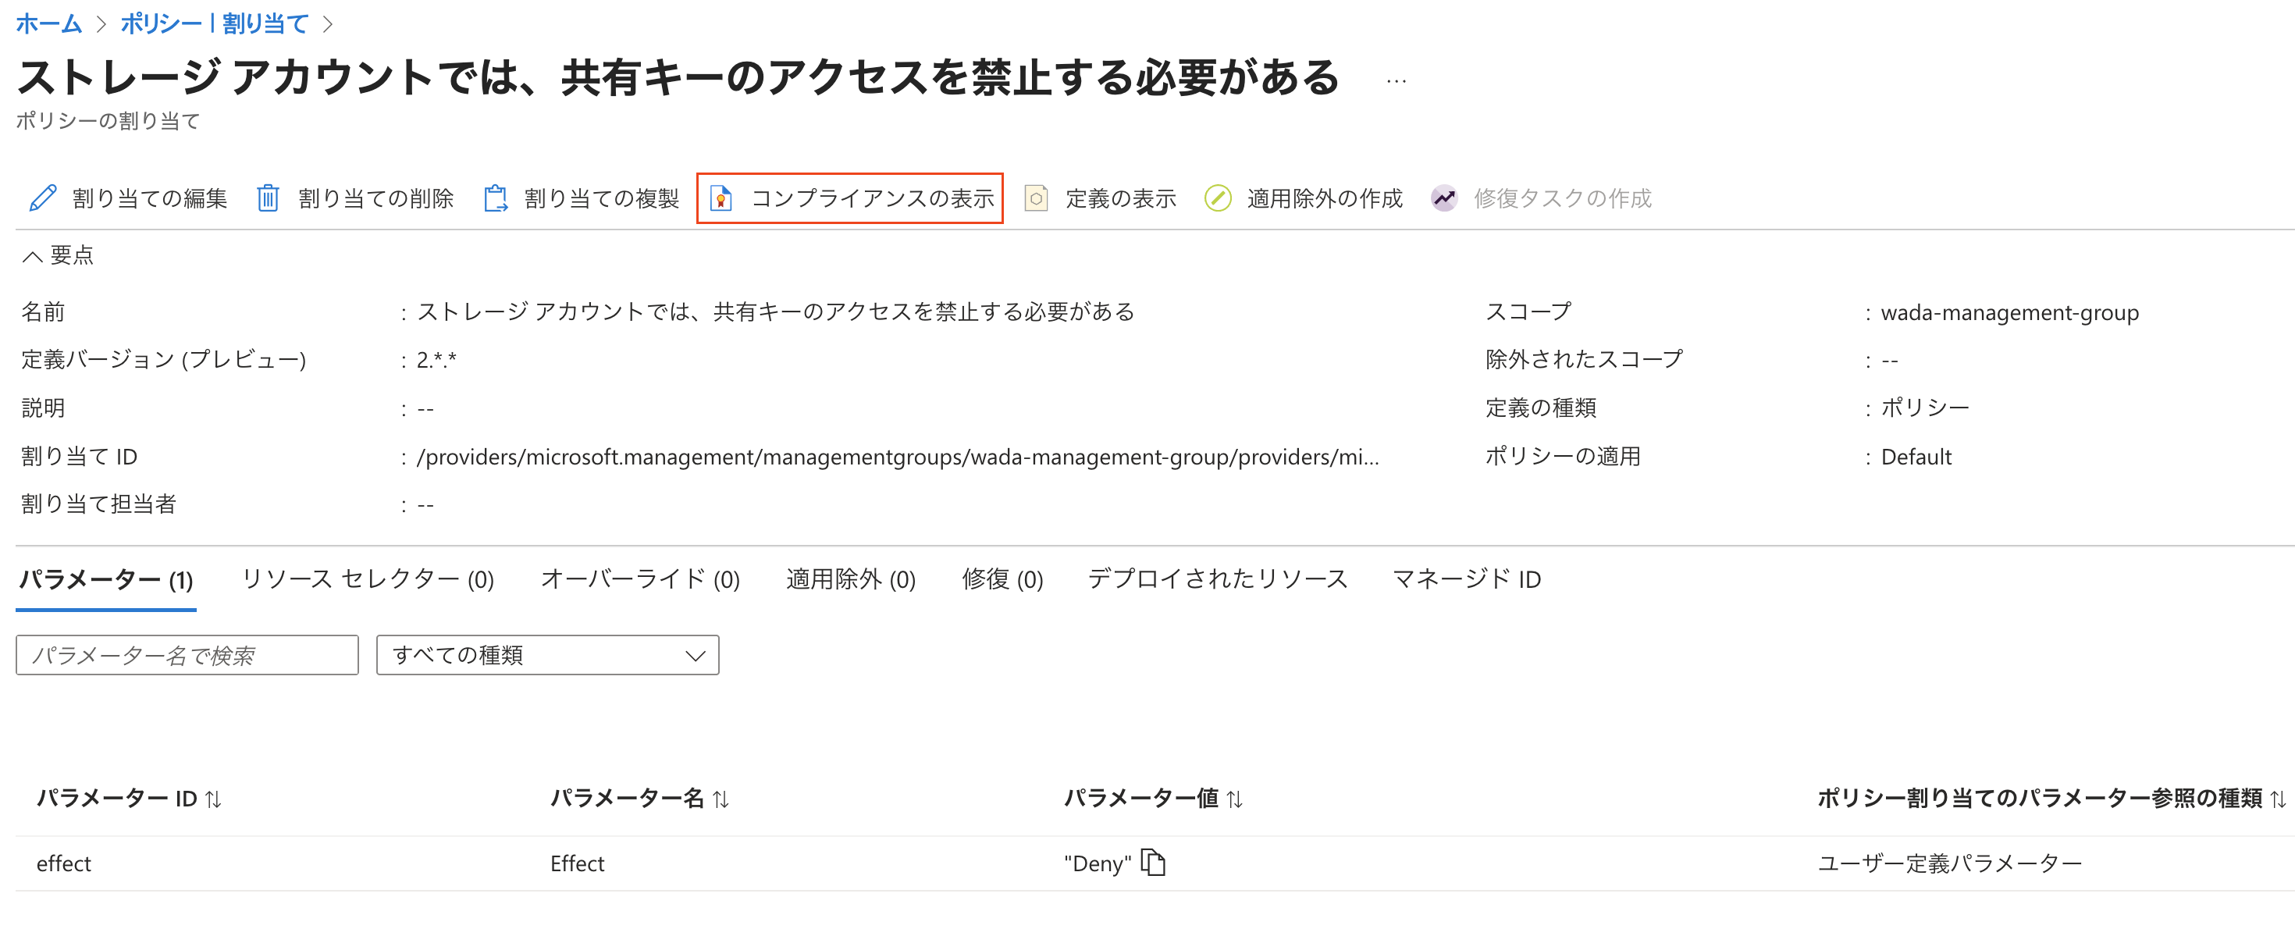The width and height of the screenshot is (2295, 929).
Task: Switch to オーバーライド (0) tab
Action: pos(639,579)
